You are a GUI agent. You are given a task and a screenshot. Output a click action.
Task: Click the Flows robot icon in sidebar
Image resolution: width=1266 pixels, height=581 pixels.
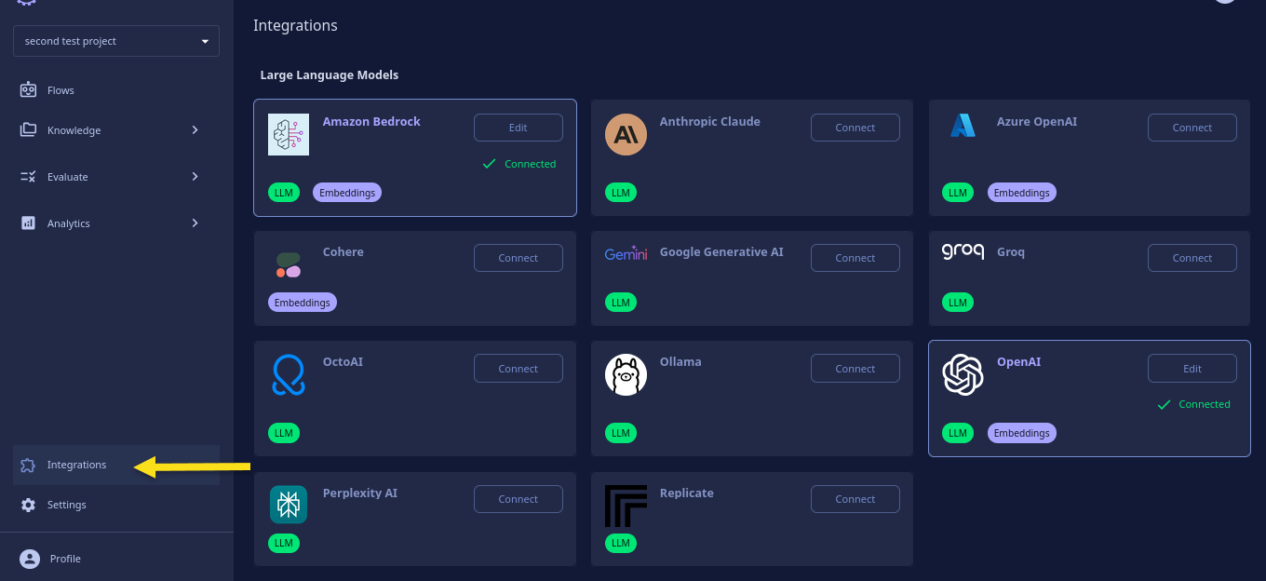[x=28, y=90]
